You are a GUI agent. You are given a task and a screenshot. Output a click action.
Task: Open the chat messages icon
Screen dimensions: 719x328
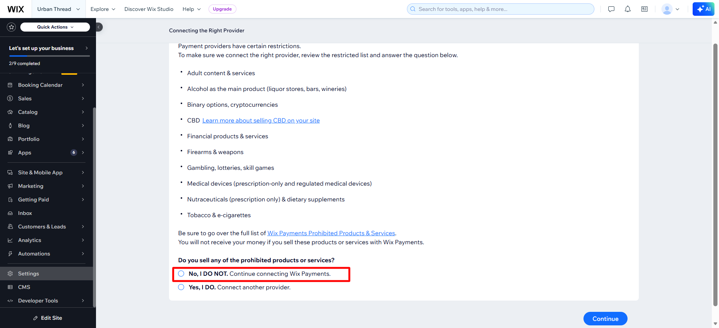[x=611, y=9]
